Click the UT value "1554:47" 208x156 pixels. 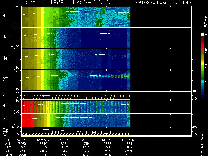[107, 140]
